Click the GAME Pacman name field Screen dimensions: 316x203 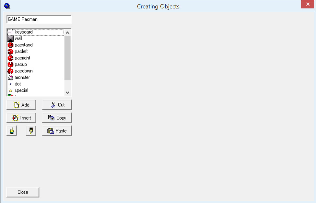[39, 19]
